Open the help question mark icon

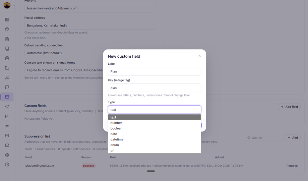7,165
